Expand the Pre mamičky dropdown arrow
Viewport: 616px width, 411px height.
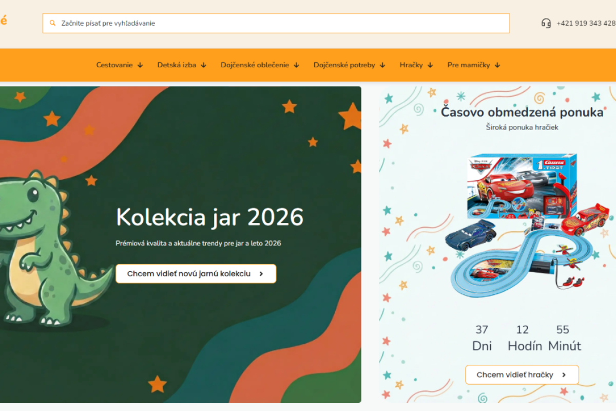coord(497,65)
